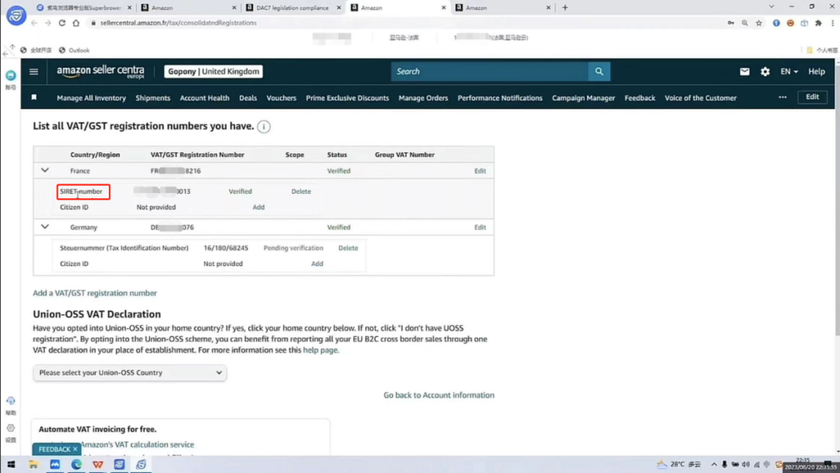Collapse the France row chevron

(x=45, y=170)
